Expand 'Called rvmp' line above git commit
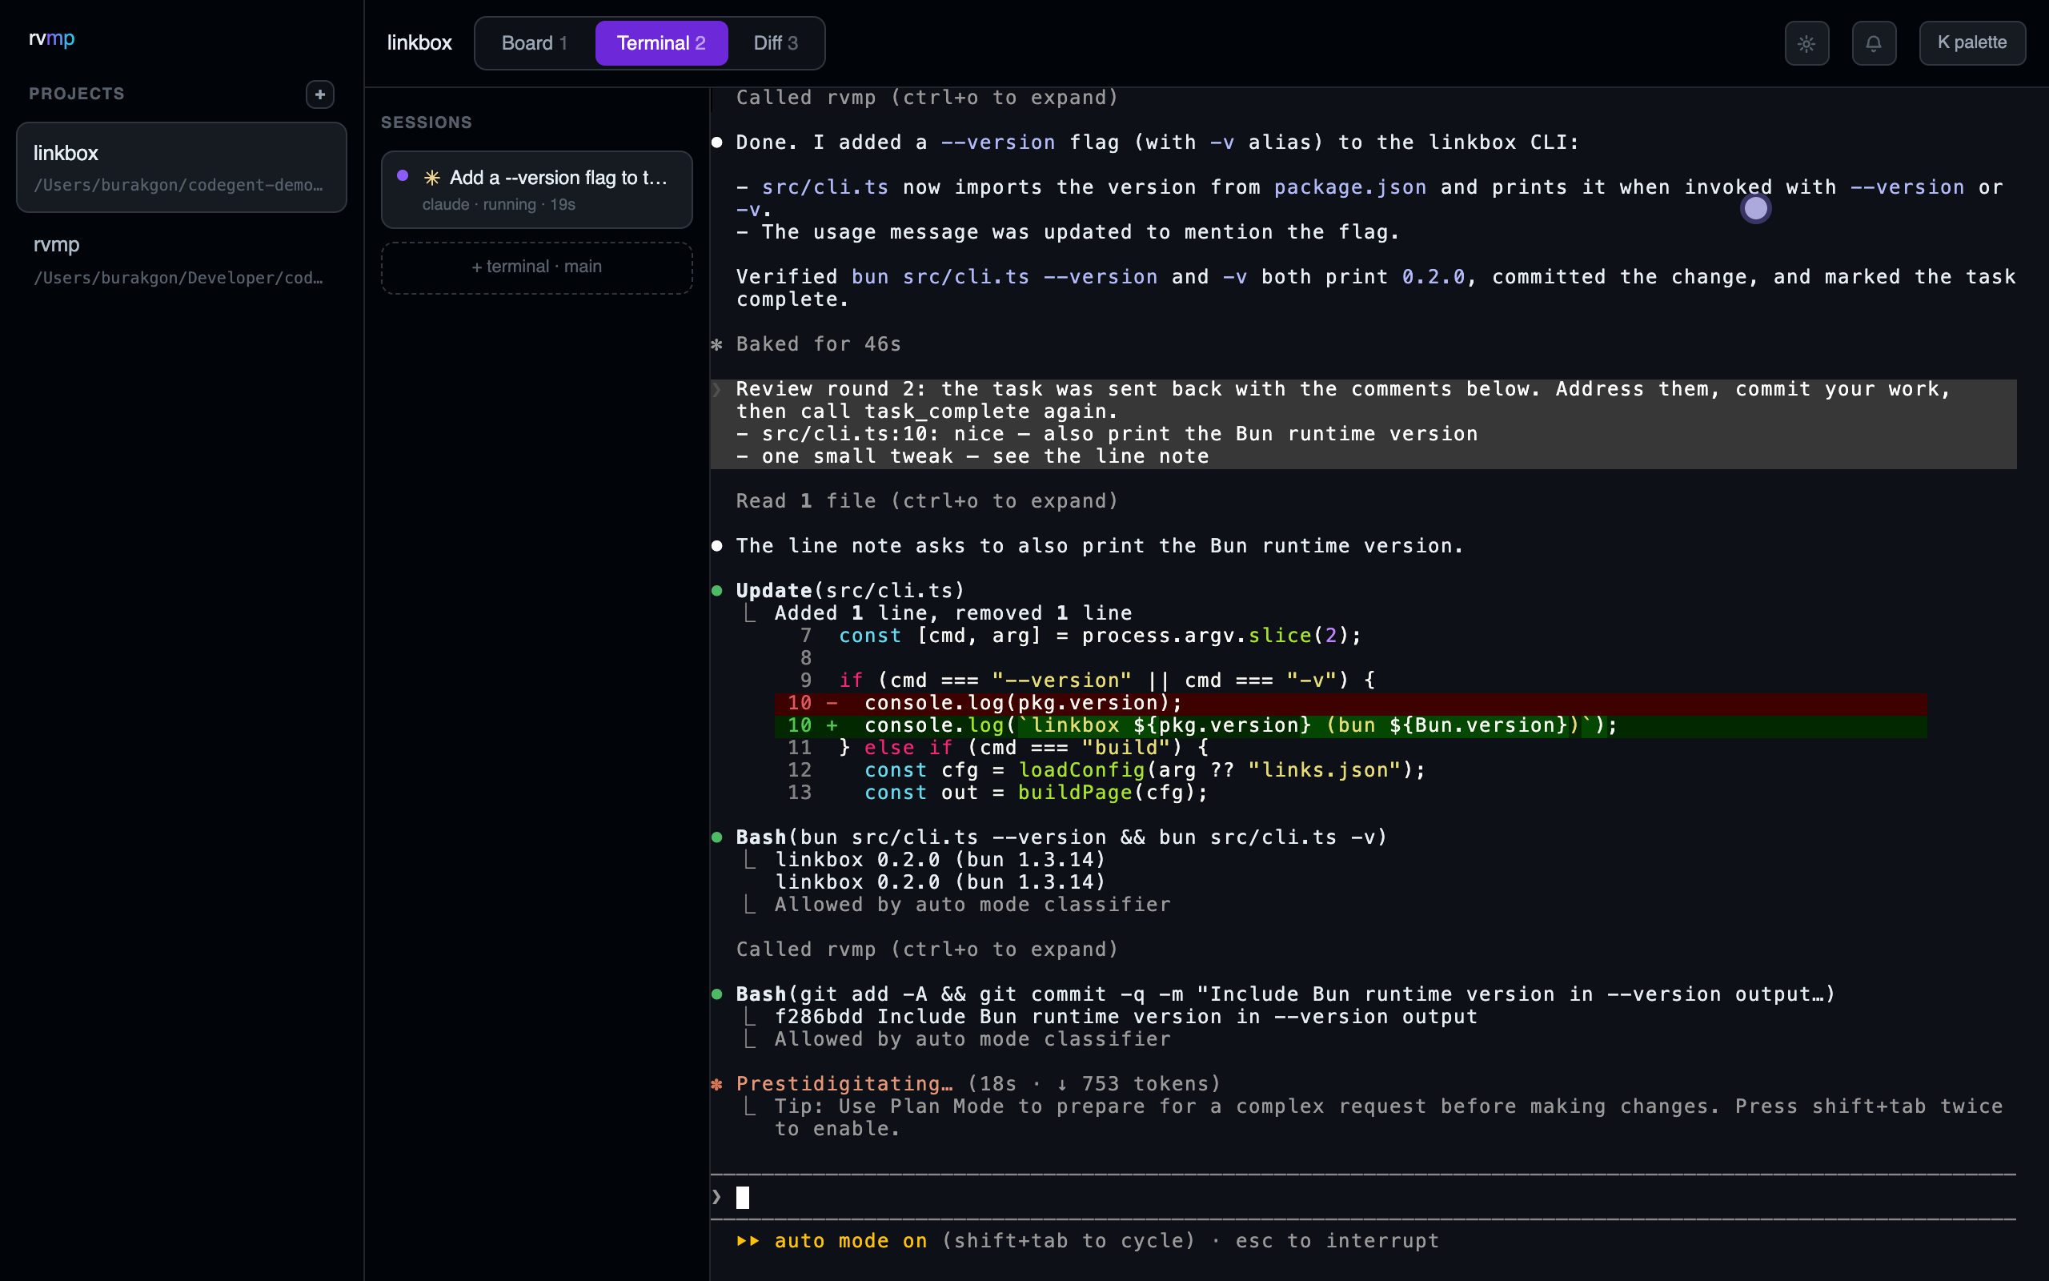The width and height of the screenshot is (2049, 1281). (926, 949)
